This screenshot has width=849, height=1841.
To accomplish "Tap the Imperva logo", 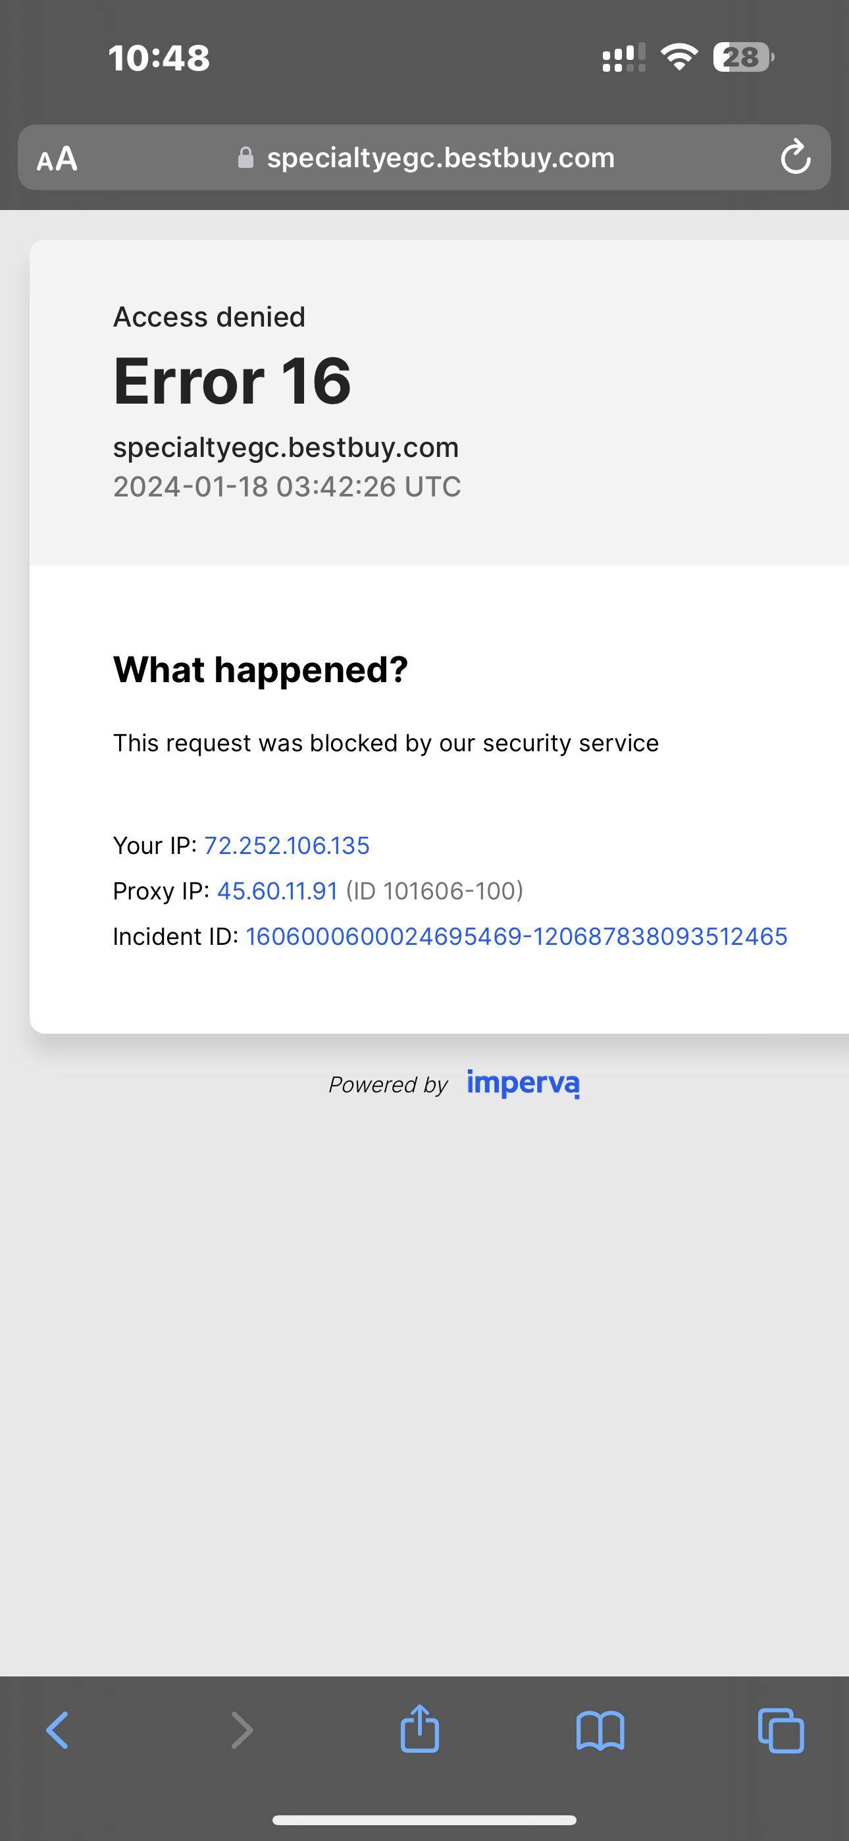I will tap(523, 1083).
